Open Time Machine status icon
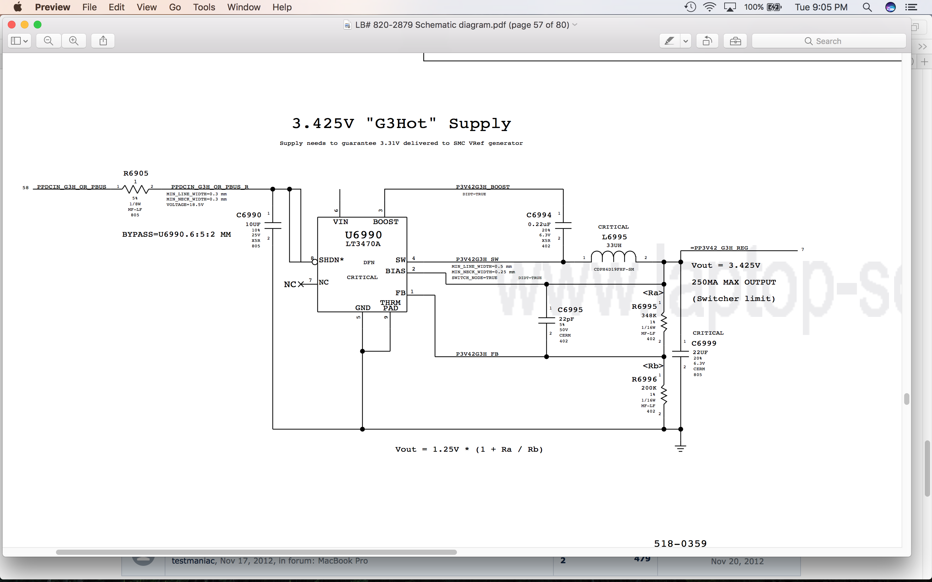Viewport: 932px width, 582px height. coord(690,7)
